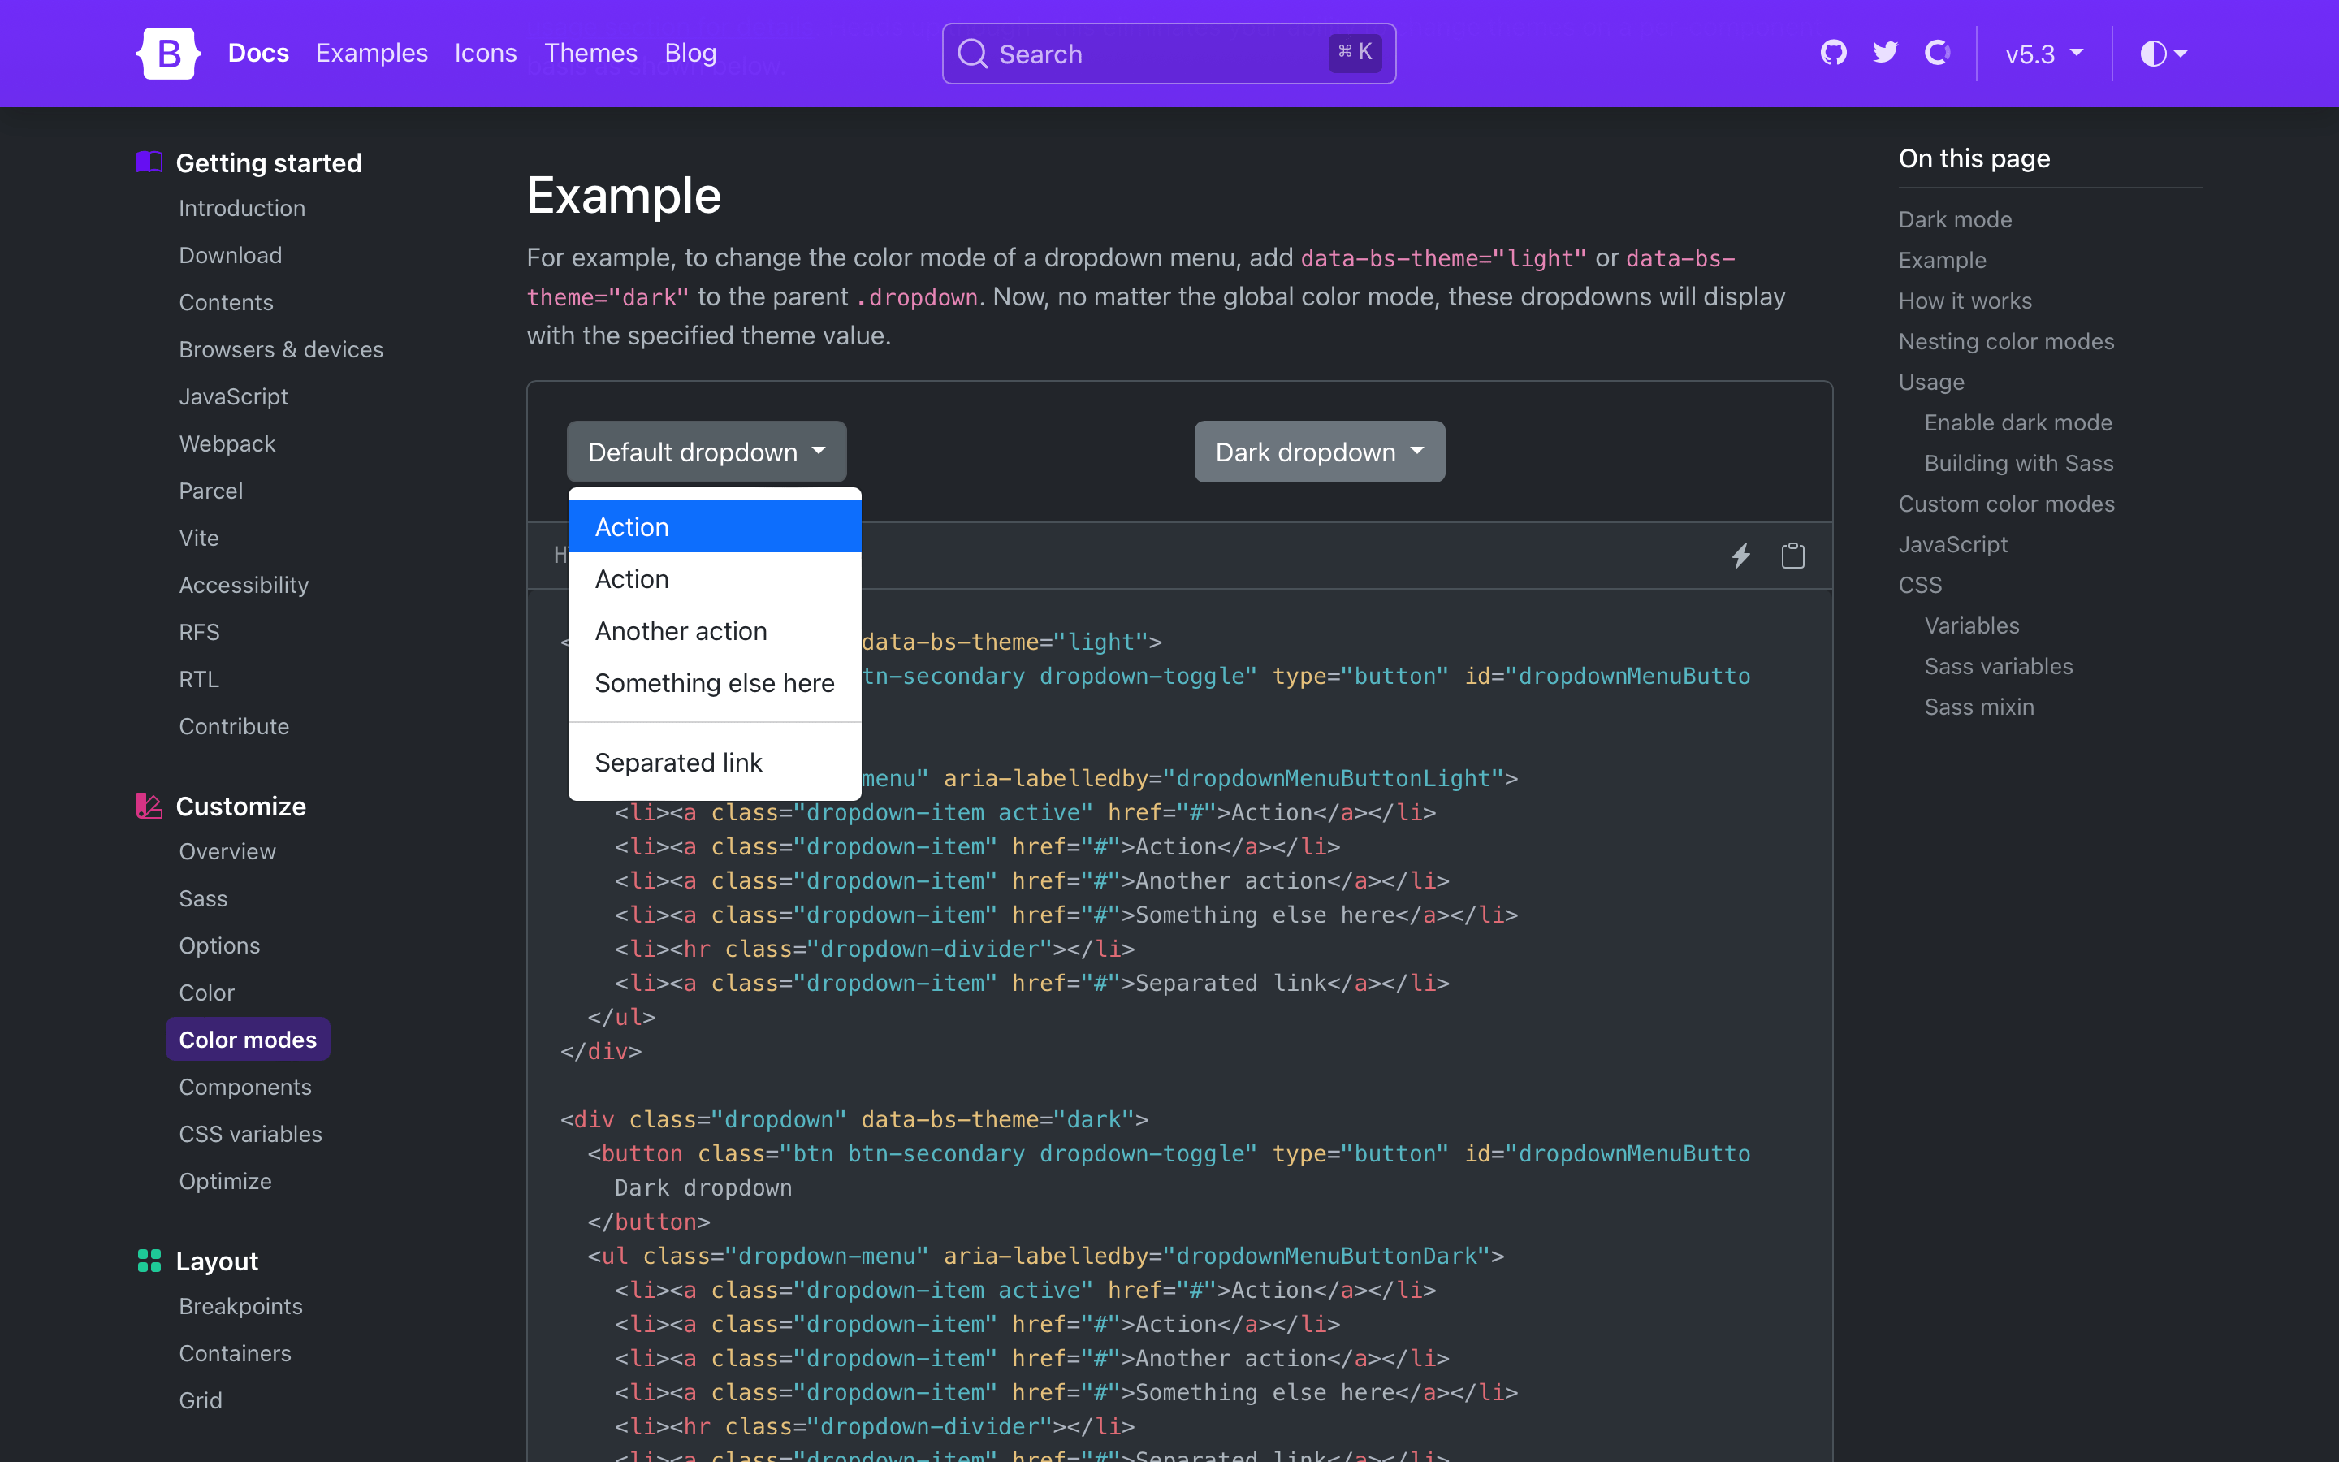The height and width of the screenshot is (1462, 2339).
Task: Click the Nesting color modes anchor link
Action: pyautogui.click(x=2008, y=342)
